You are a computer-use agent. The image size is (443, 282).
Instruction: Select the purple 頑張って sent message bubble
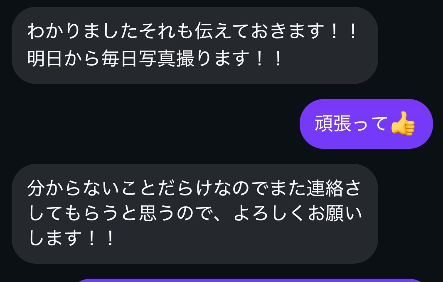pos(366,124)
